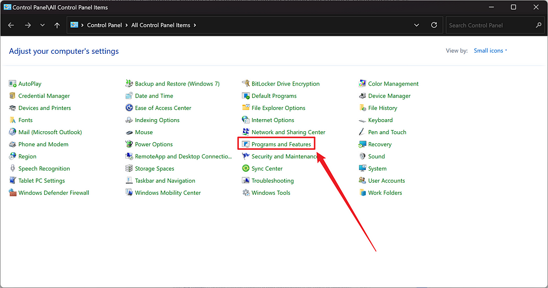Click the Default Programs icon

click(x=246, y=96)
